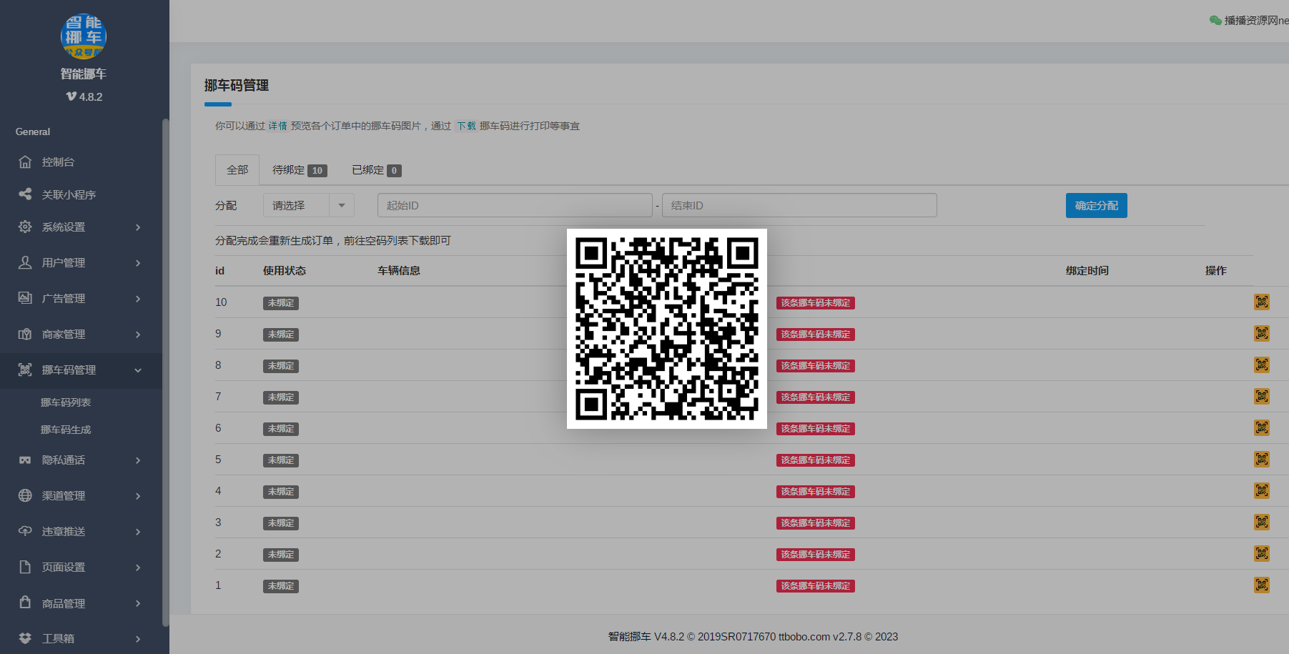The height and width of the screenshot is (654, 1289).
Task: Click the 渠道管理 globe icon
Action: pos(25,495)
